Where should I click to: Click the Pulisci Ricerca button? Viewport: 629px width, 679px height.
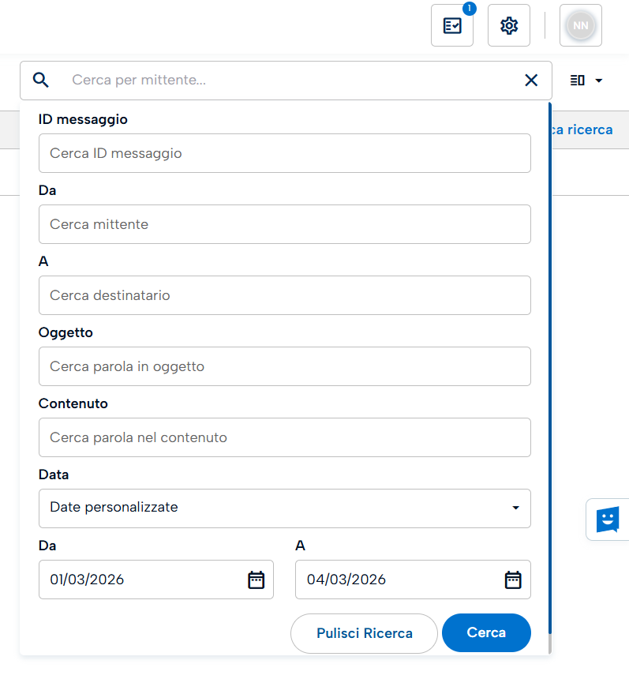click(x=364, y=633)
